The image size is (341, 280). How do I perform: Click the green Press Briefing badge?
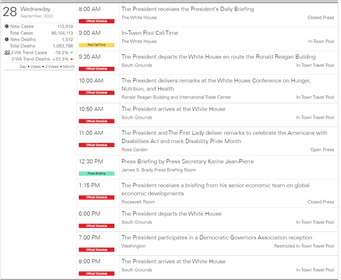pos(97,174)
